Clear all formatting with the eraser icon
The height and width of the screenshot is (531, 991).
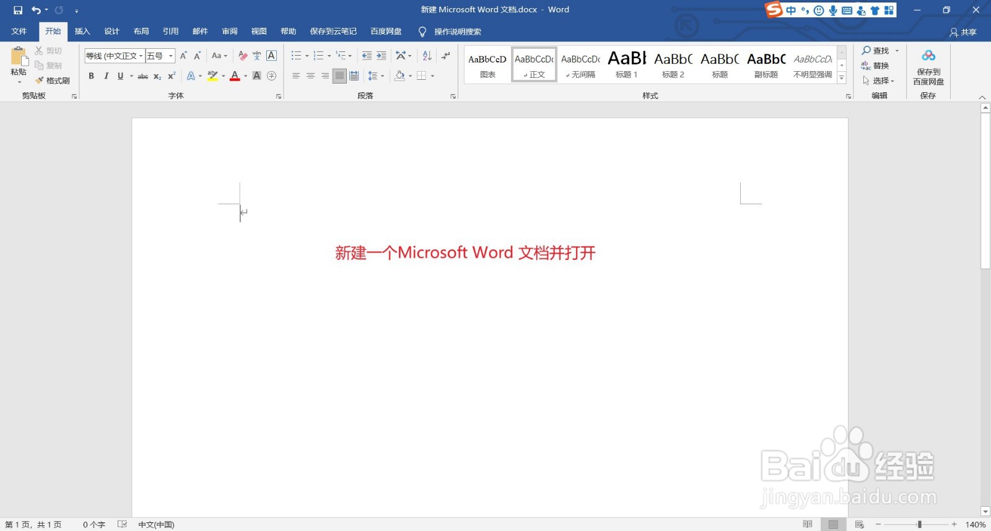point(243,56)
